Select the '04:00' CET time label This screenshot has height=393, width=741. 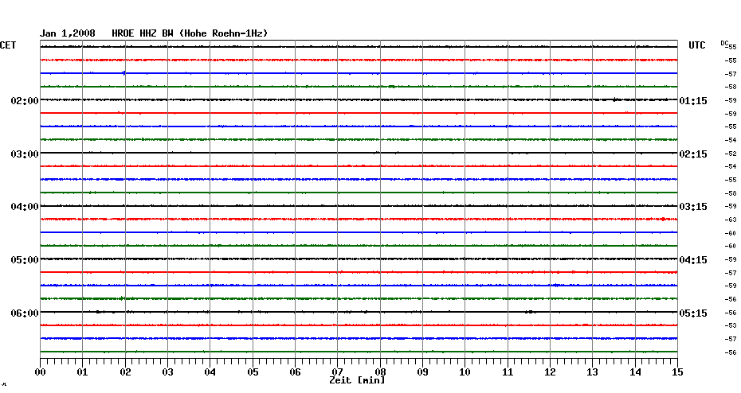(25, 207)
